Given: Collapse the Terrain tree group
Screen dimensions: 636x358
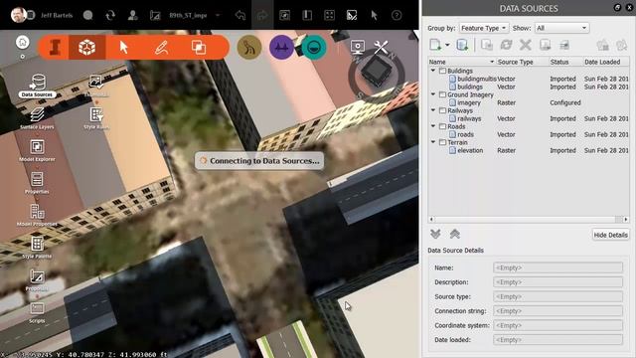Looking at the screenshot, I should click(433, 142).
